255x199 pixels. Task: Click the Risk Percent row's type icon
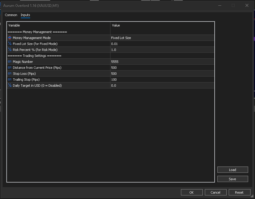coord(10,50)
